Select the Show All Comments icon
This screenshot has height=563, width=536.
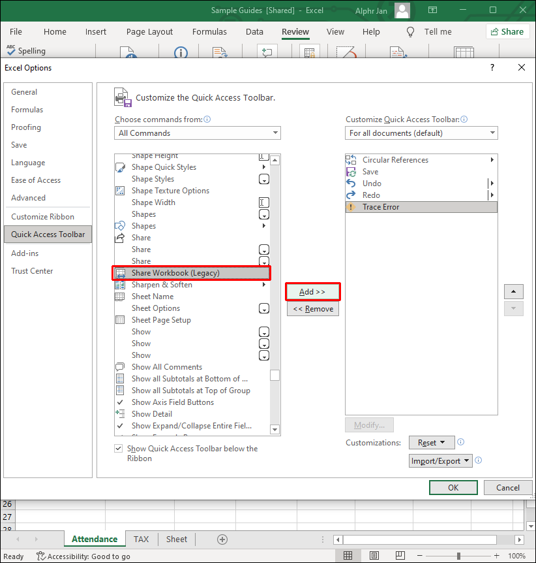tap(120, 367)
